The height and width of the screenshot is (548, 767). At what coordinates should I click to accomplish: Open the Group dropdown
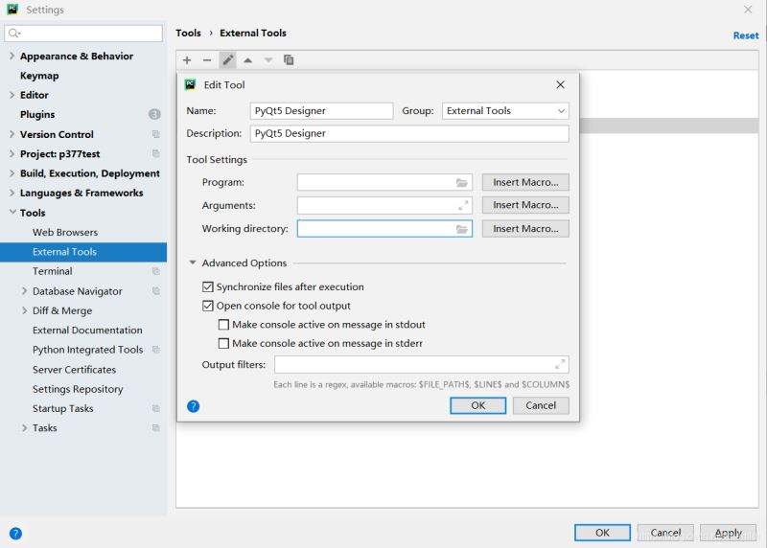pyautogui.click(x=505, y=111)
